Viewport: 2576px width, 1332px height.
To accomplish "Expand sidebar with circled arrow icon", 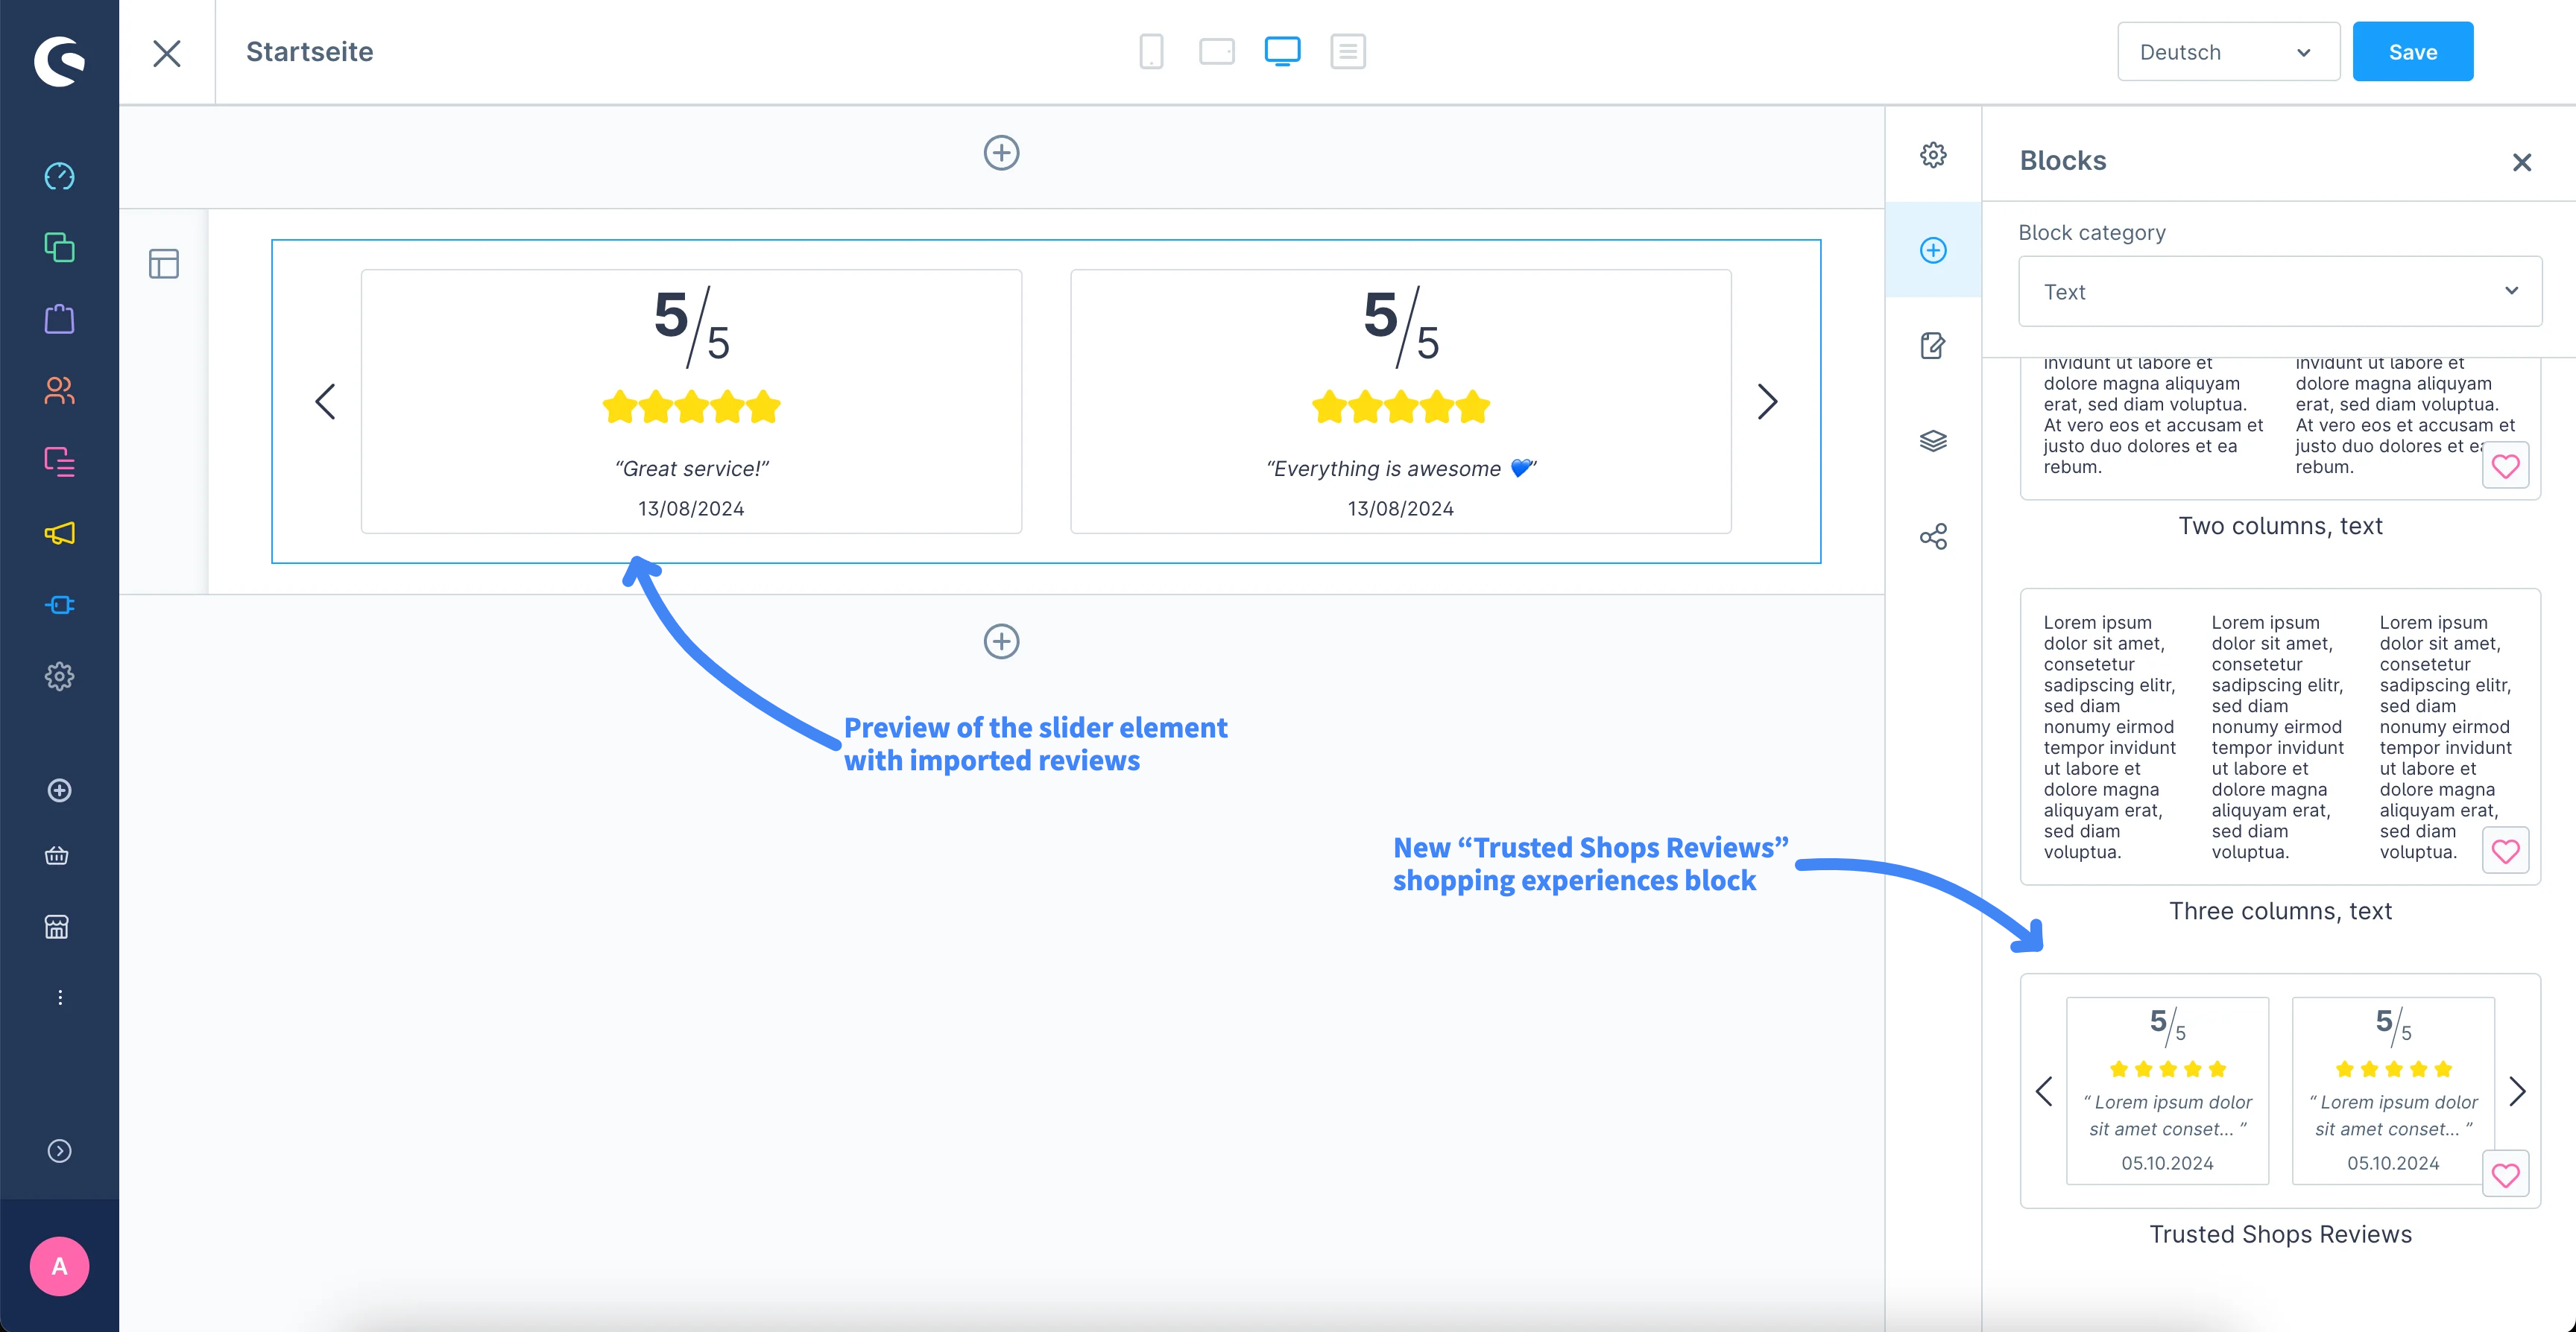I will point(59,1151).
